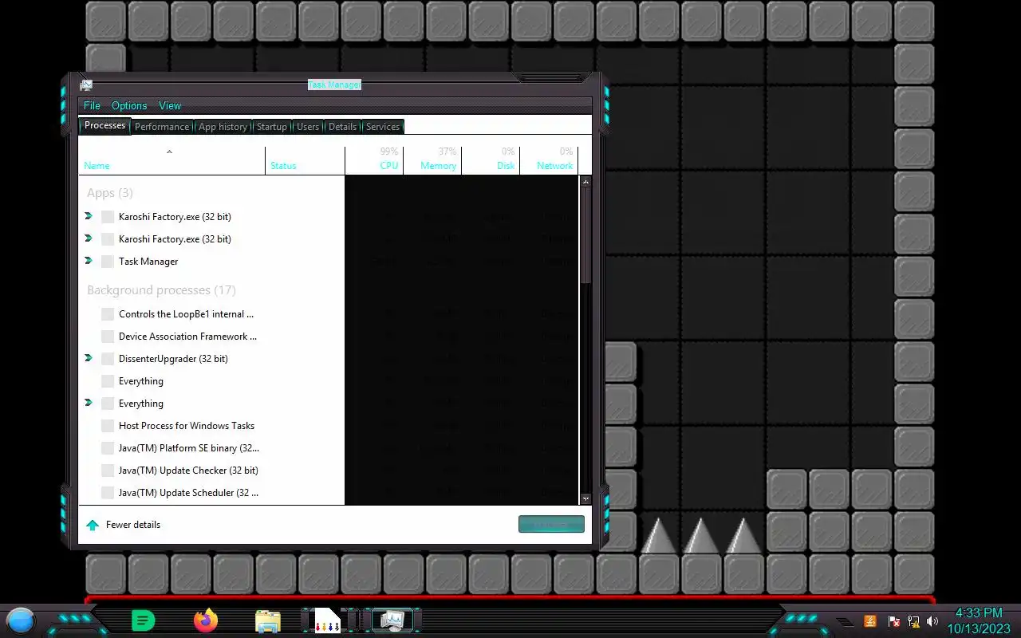Open the View menu
1021x638 pixels.
coord(170,105)
